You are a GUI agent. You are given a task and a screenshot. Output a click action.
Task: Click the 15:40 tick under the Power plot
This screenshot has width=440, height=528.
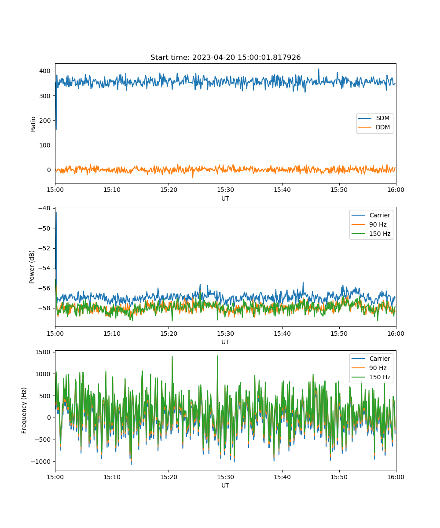(x=282, y=333)
